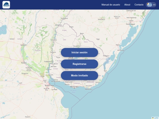Continue with Modo invitado
Image resolution: width=159 pixels, height=119 pixels.
pyautogui.click(x=79, y=76)
